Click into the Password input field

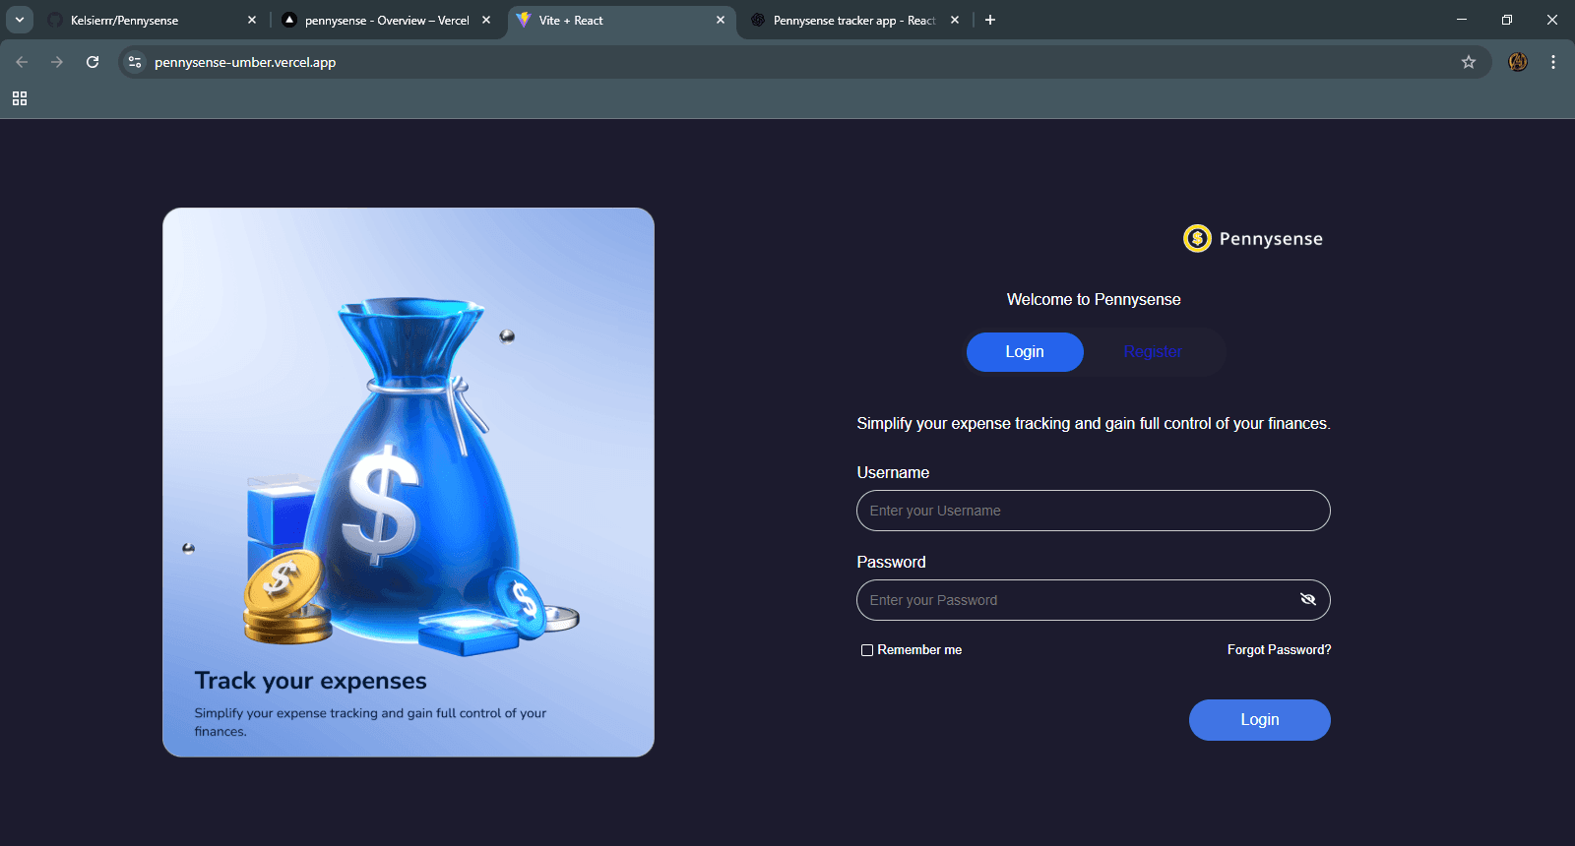coord(1073,600)
